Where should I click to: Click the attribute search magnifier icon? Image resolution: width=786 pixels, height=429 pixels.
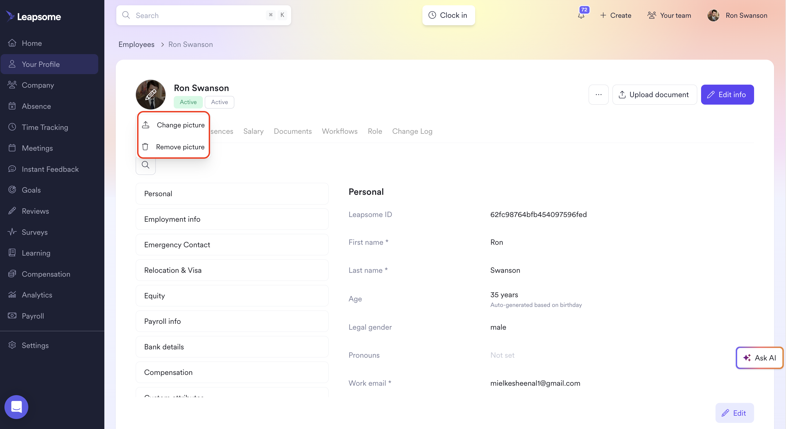click(x=145, y=165)
